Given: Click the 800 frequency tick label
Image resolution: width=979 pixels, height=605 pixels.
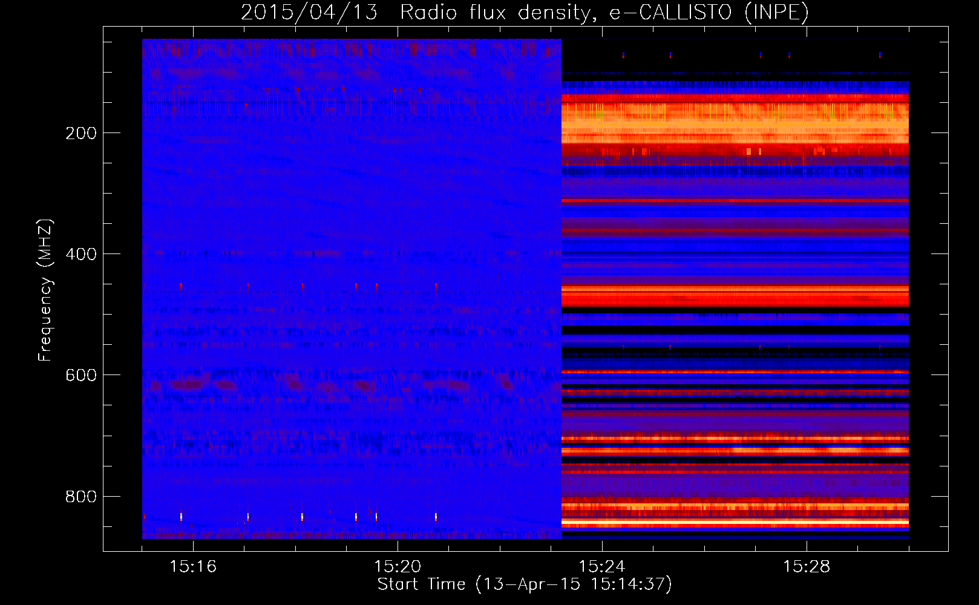Looking at the screenshot, I should click(x=81, y=497).
